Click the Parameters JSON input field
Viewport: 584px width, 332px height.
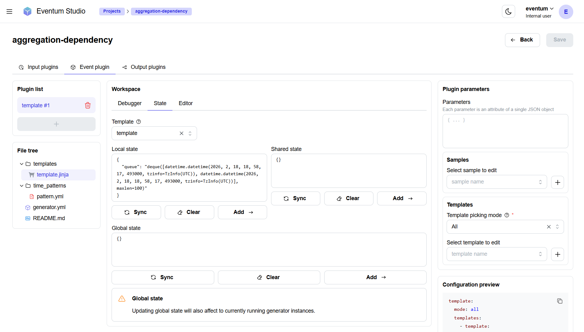point(505,131)
